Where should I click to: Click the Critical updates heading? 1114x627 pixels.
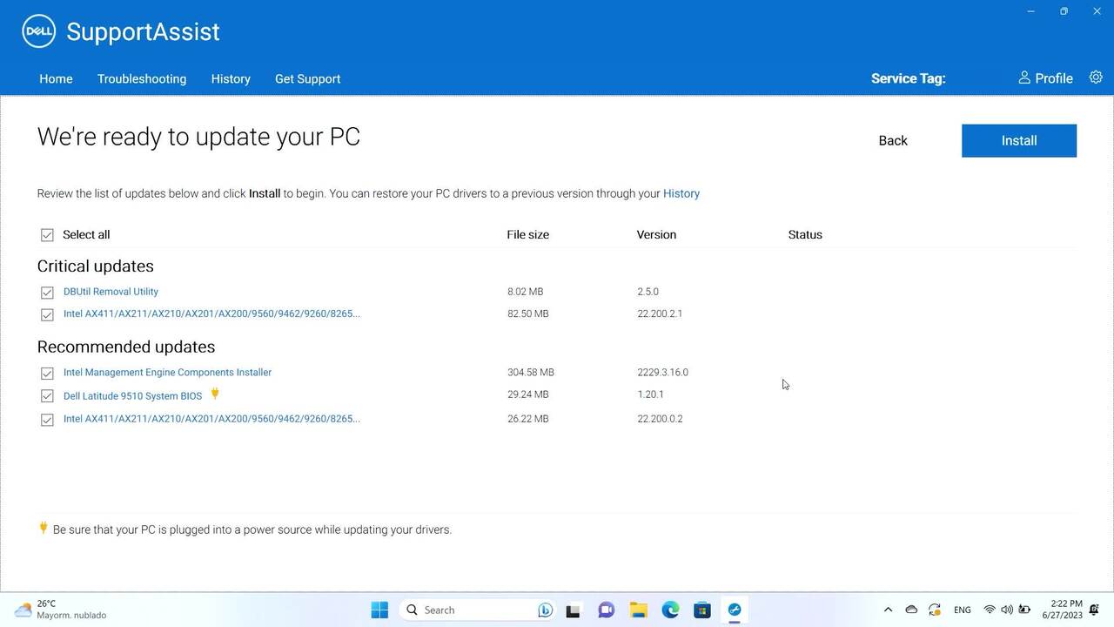tap(95, 266)
